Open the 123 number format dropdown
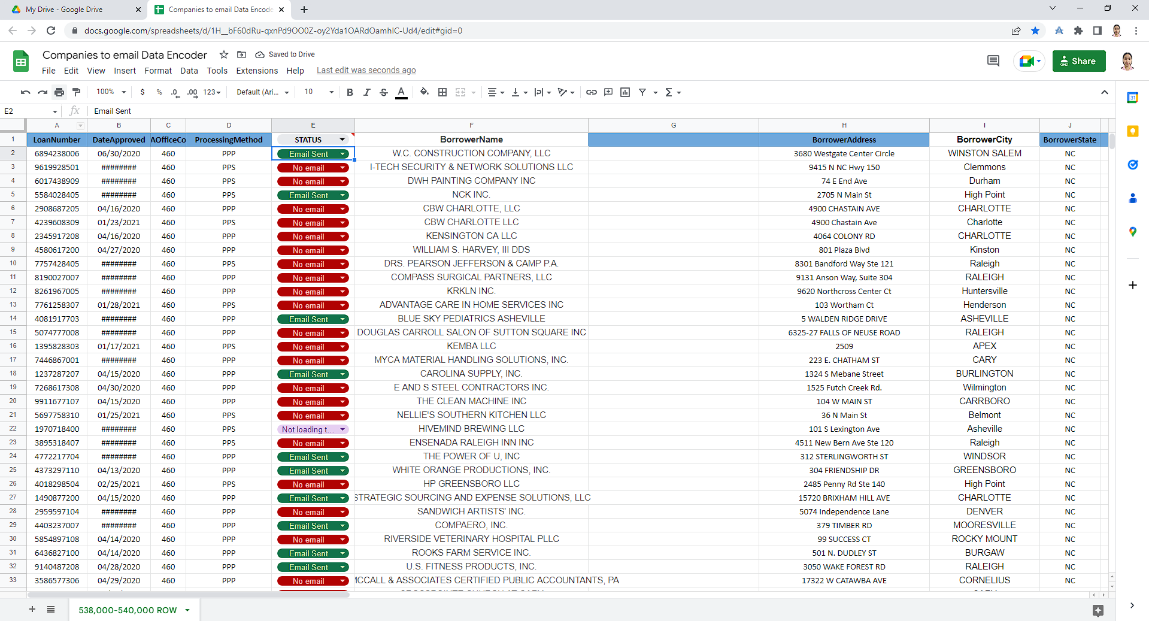Image resolution: width=1149 pixels, height=621 pixels. click(x=212, y=92)
